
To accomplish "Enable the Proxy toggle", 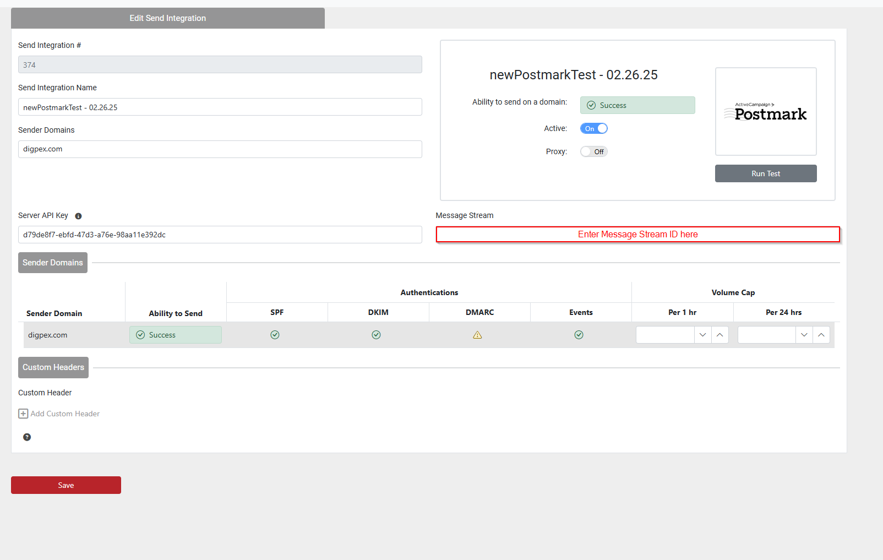I will (x=593, y=151).
